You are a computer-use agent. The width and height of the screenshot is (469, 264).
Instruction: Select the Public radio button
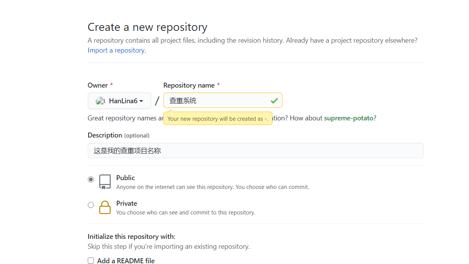click(91, 179)
